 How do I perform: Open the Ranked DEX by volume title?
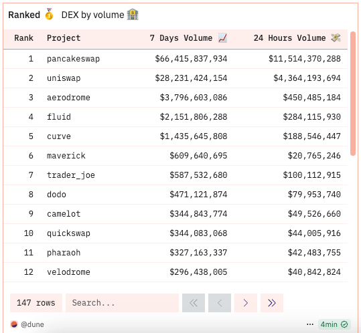pyautogui.click(x=73, y=15)
